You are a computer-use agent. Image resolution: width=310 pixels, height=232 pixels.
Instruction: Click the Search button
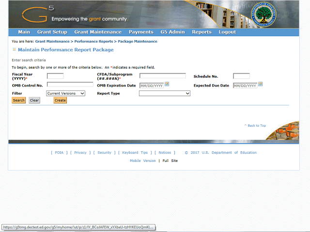(19, 100)
